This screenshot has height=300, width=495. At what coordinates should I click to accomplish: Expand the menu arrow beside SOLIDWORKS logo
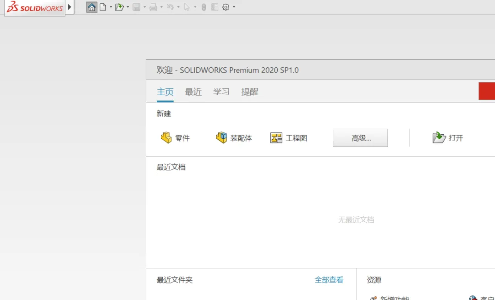(70, 6)
